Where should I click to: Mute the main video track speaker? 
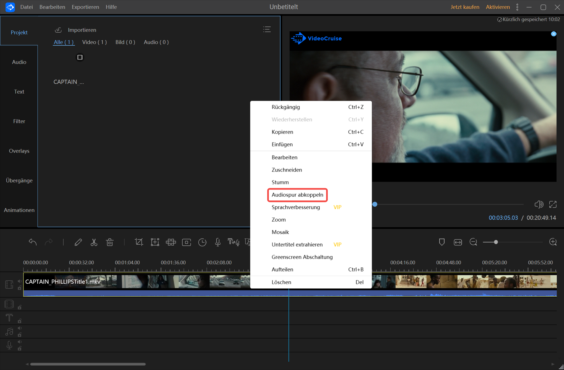pyautogui.click(x=20, y=281)
